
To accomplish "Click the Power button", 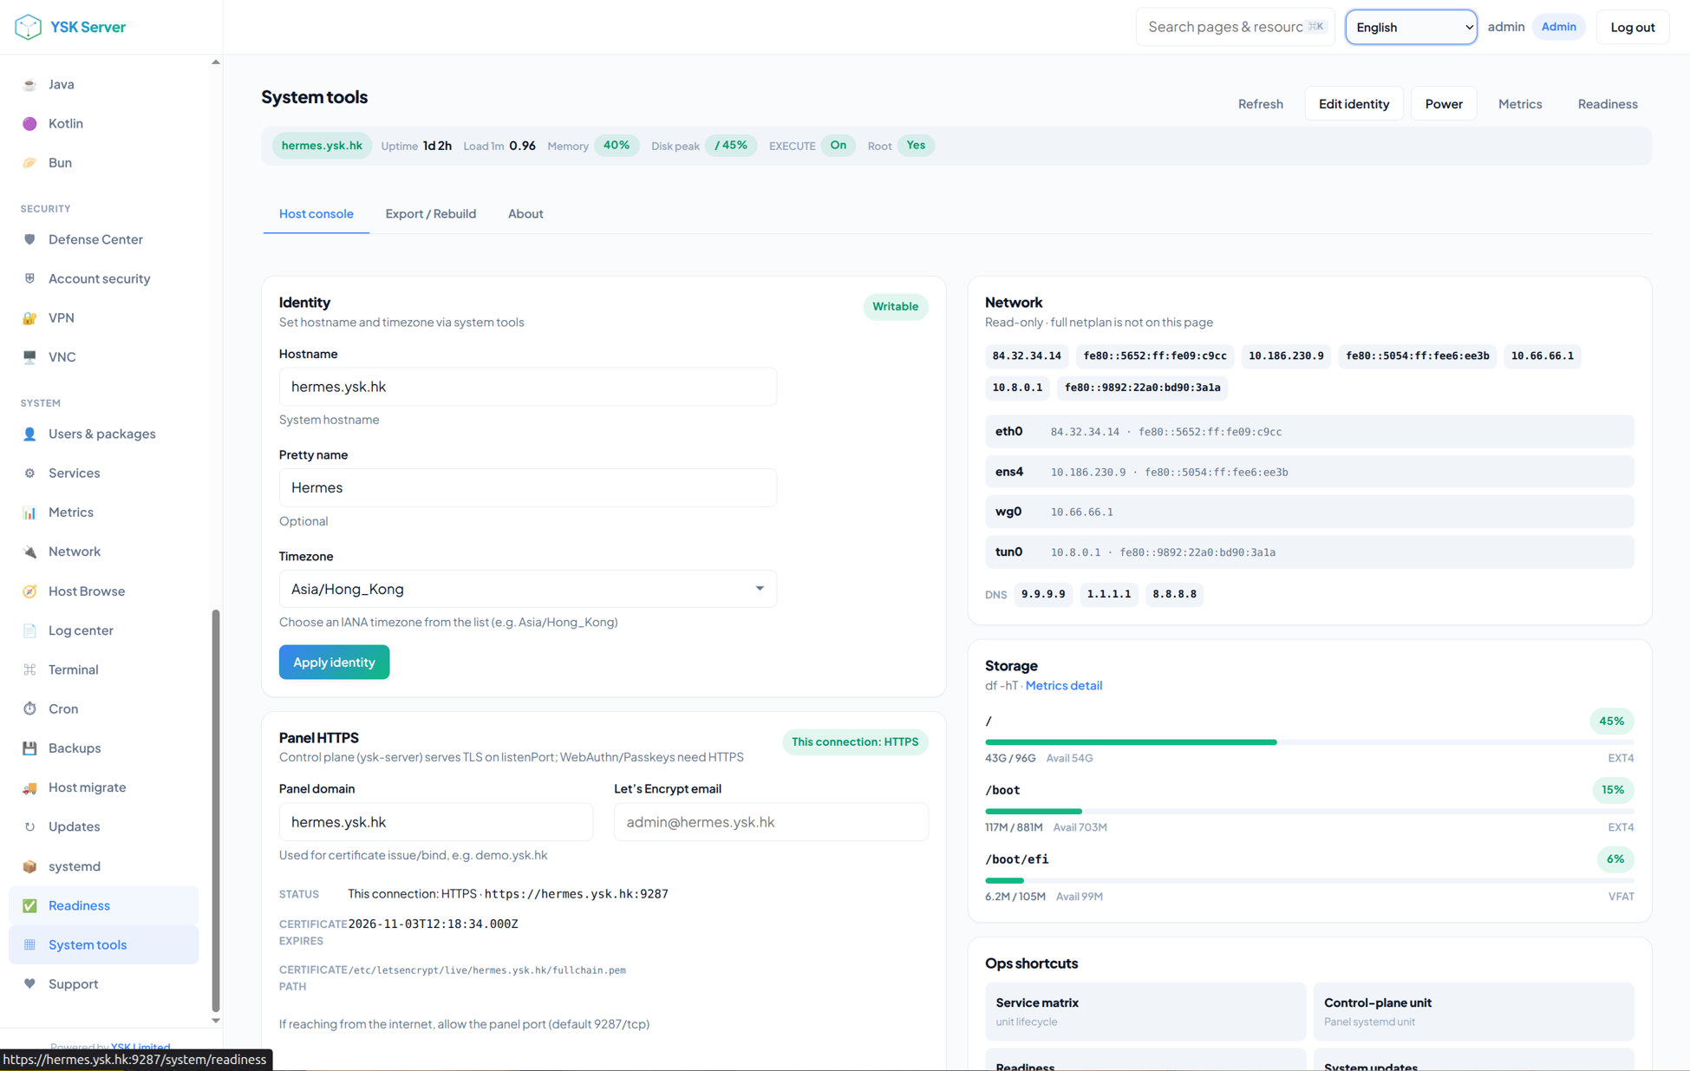I will [x=1444, y=104].
